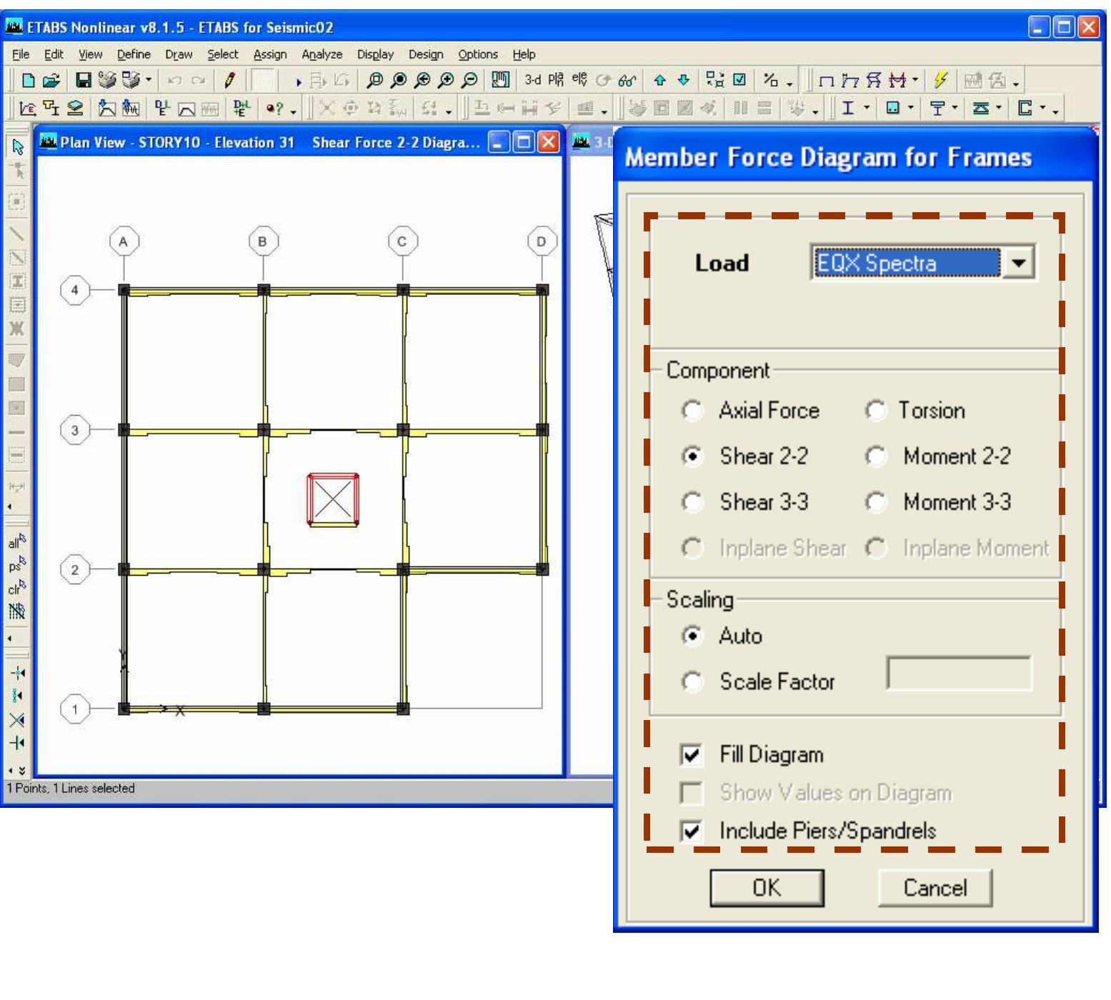Click the pencil edit icon in toolbar
The image size is (1111, 1000).
pos(229,80)
